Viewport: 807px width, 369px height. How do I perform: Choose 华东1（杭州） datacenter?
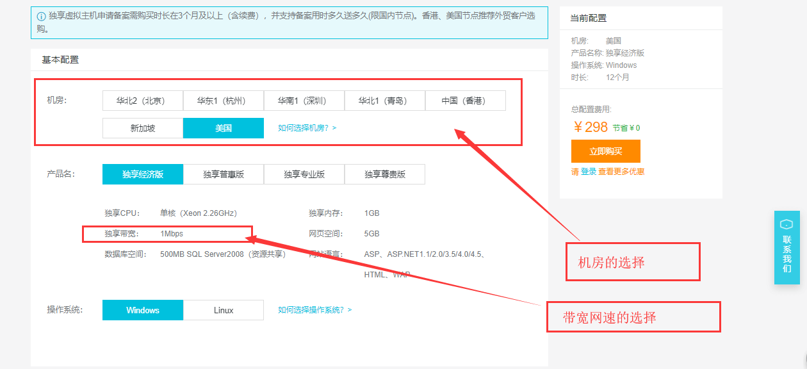point(223,101)
